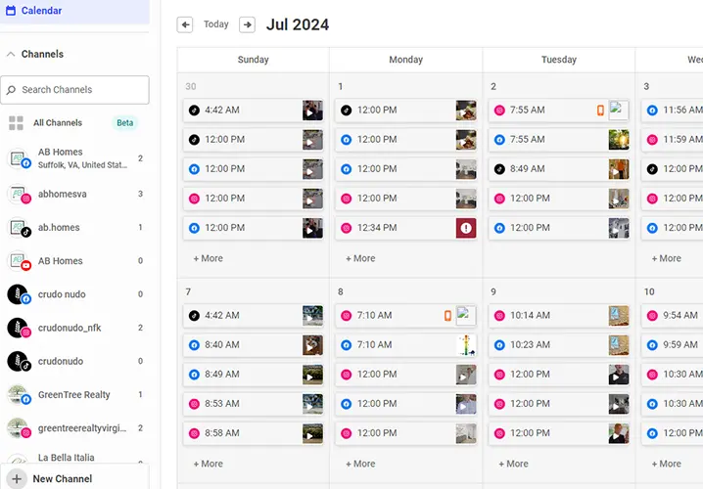
Task: Go to the previous month arrow
Action: click(x=185, y=24)
